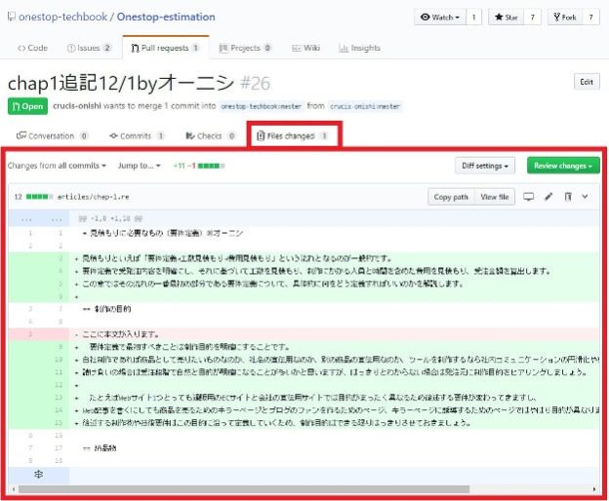Open the Diff settings dropdown
The width and height of the screenshot is (609, 501).
coord(485,166)
